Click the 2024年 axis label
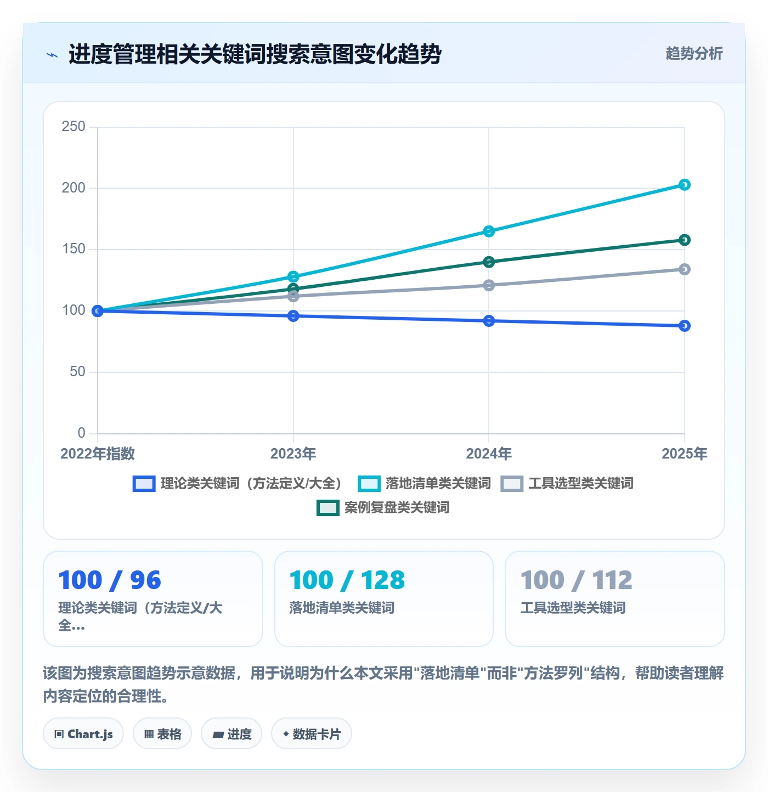This screenshot has height=792, width=768. tap(489, 454)
